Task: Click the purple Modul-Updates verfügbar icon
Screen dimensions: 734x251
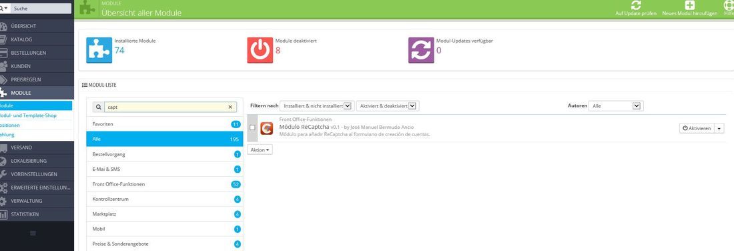Action: point(421,50)
